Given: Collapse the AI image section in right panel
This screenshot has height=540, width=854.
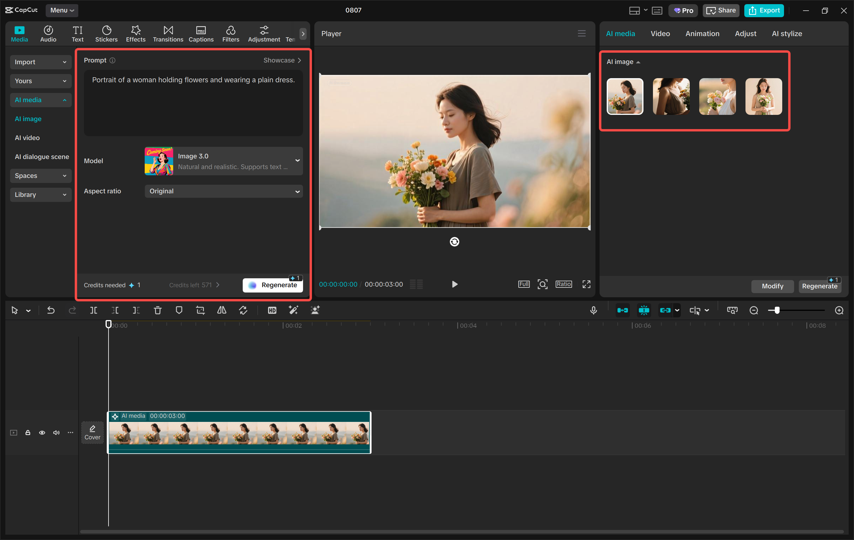Looking at the screenshot, I should [638, 61].
